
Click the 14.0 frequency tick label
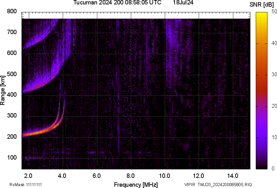pyautogui.click(x=233, y=176)
